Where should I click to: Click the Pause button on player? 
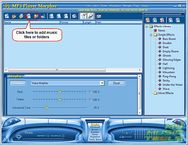tap(6, 123)
